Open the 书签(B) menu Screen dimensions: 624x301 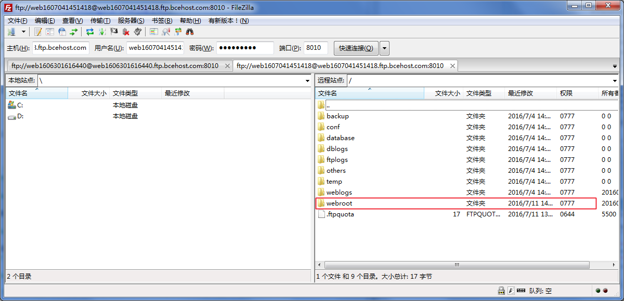pyautogui.click(x=162, y=21)
